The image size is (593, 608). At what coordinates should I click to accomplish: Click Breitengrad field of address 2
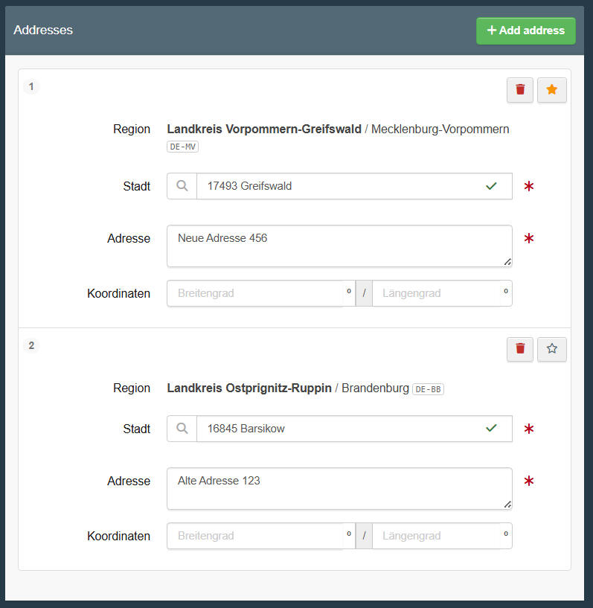261,536
